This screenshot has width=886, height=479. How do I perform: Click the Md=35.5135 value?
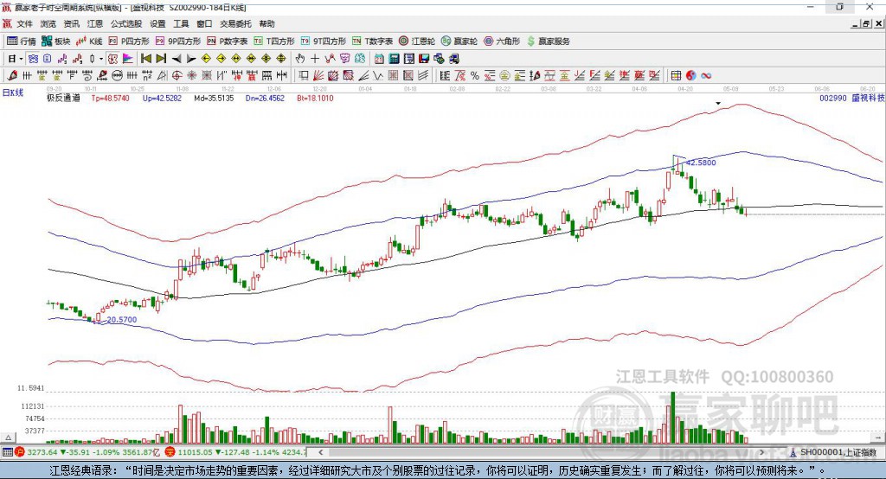214,98
